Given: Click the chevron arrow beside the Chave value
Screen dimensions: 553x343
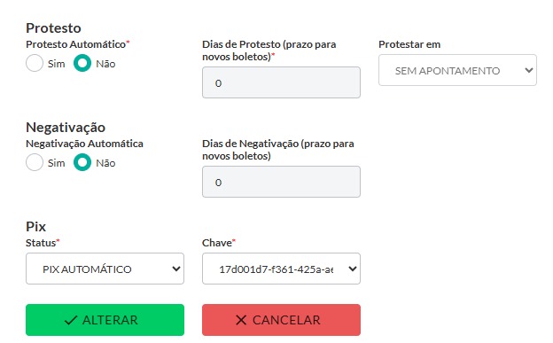Looking at the screenshot, I should 353,269.
